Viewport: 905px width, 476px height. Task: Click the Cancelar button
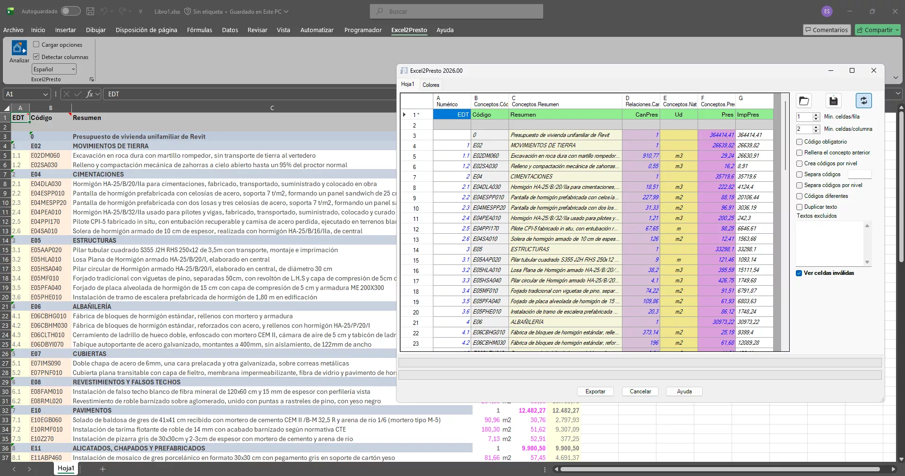(x=640, y=391)
